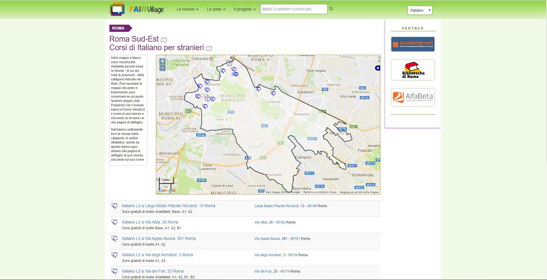Click speech icon for Via degli Armatori course
The height and width of the screenshot is (280, 547).
click(x=115, y=255)
